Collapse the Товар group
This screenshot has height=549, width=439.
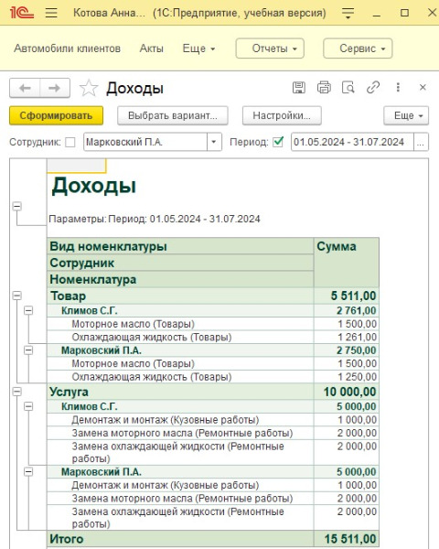pos(16,296)
